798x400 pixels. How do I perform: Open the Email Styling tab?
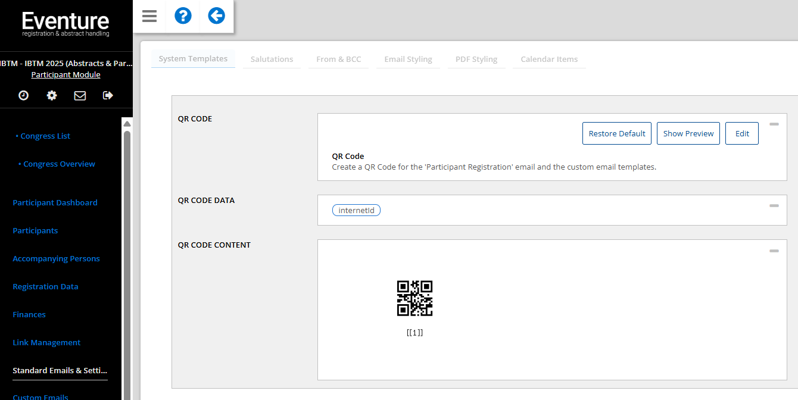(408, 59)
